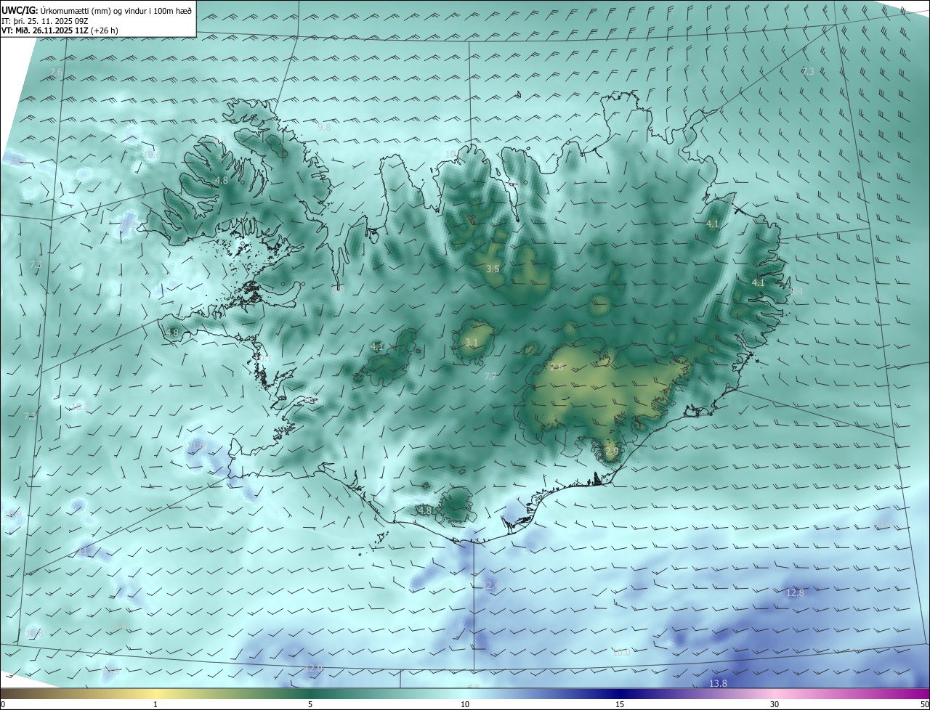Image resolution: width=930 pixels, height=710 pixels.
Task: Click the "9.8" value label on the map
Action: pyautogui.click(x=324, y=127)
